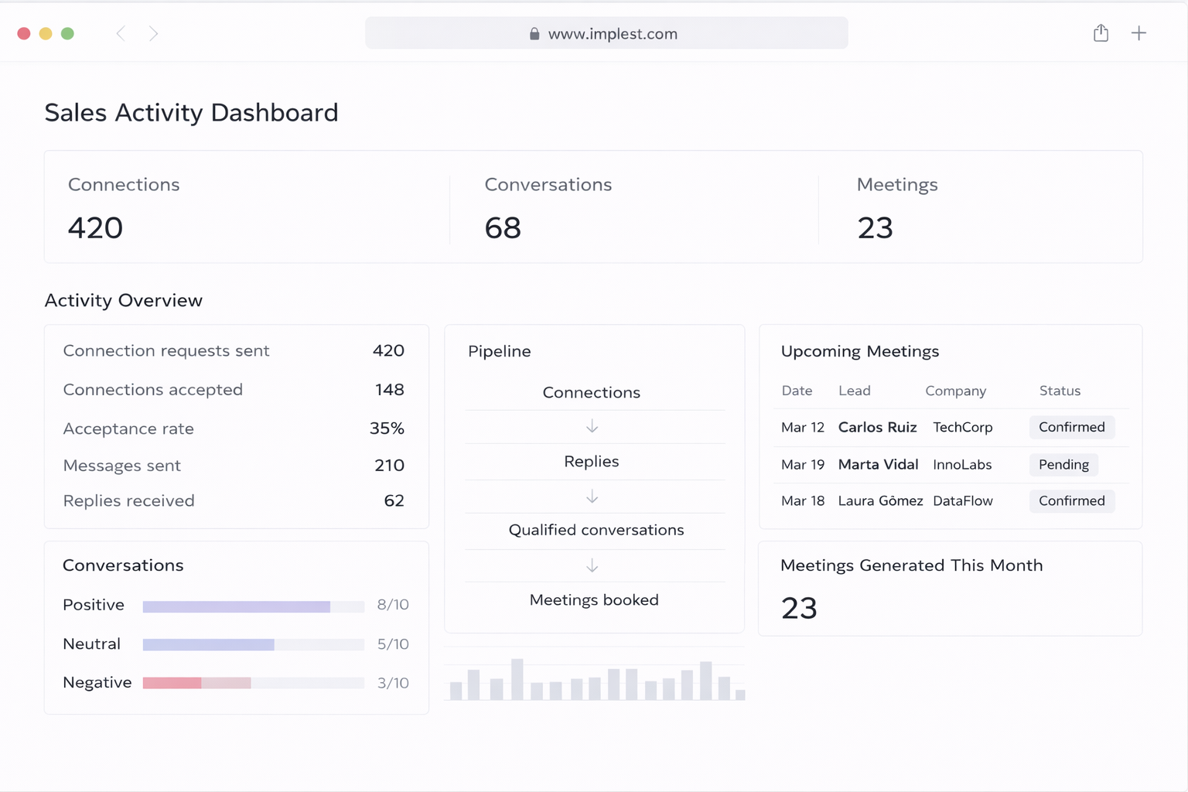Select the Replies pipeline stage

(592, 462)
